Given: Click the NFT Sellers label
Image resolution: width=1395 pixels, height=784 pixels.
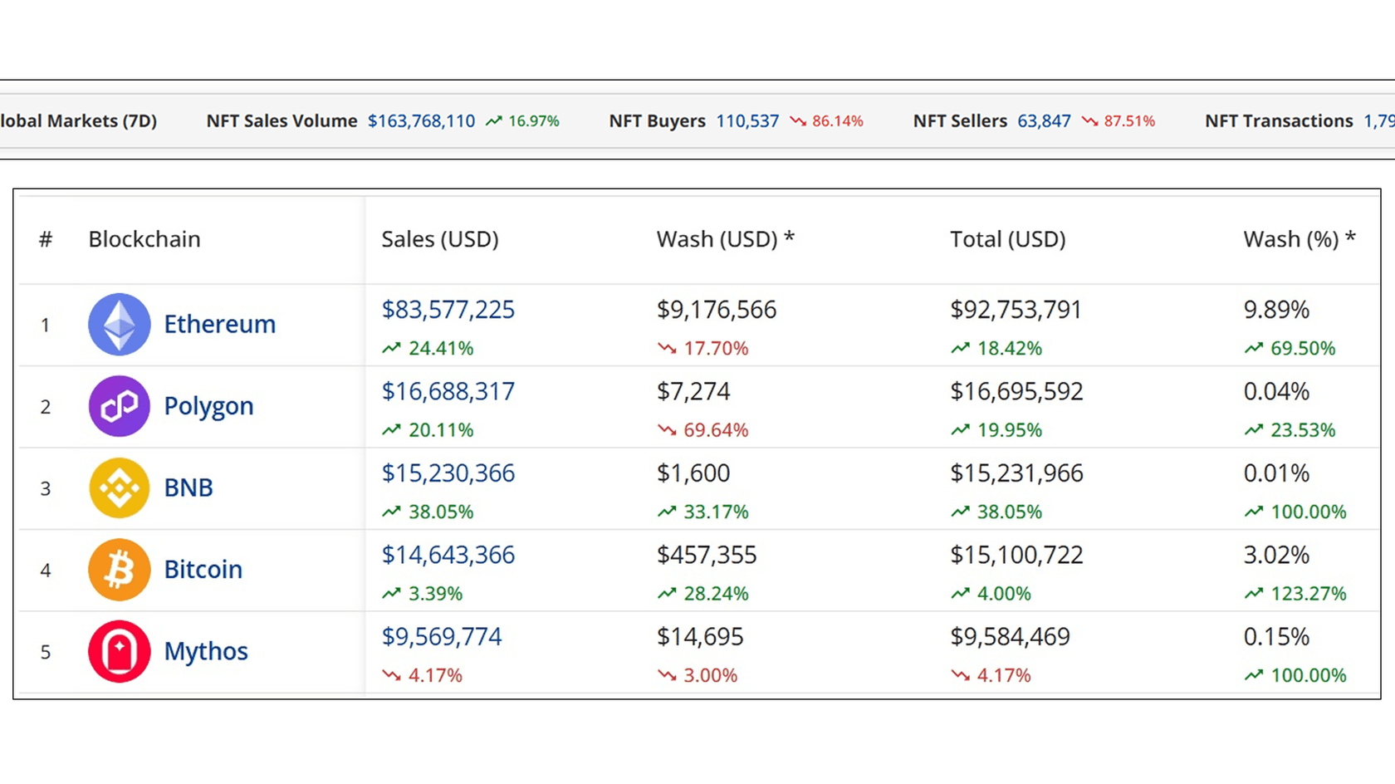Looking at the screenshot, I should tap(960, 121).
